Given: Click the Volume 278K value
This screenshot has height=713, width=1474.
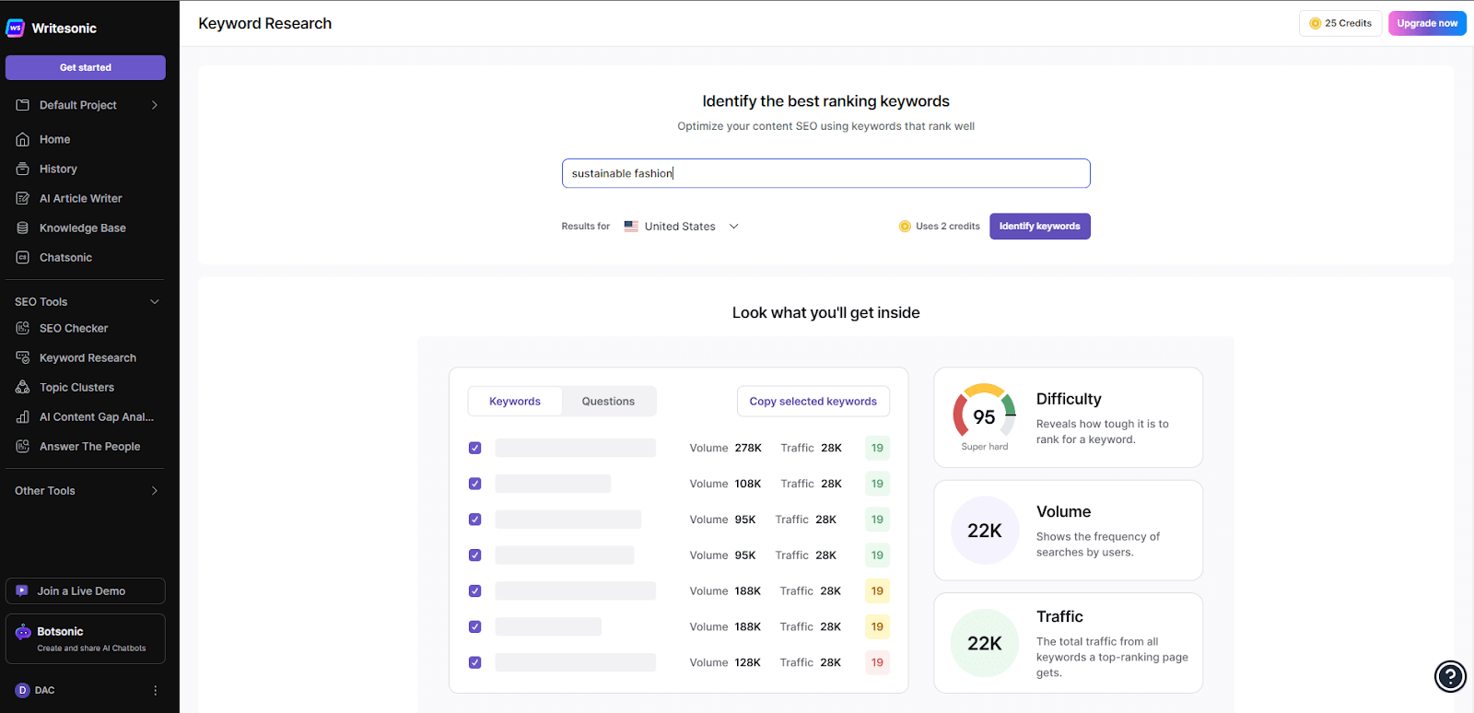Looking at the screenshot, I should tap(748, 448).
